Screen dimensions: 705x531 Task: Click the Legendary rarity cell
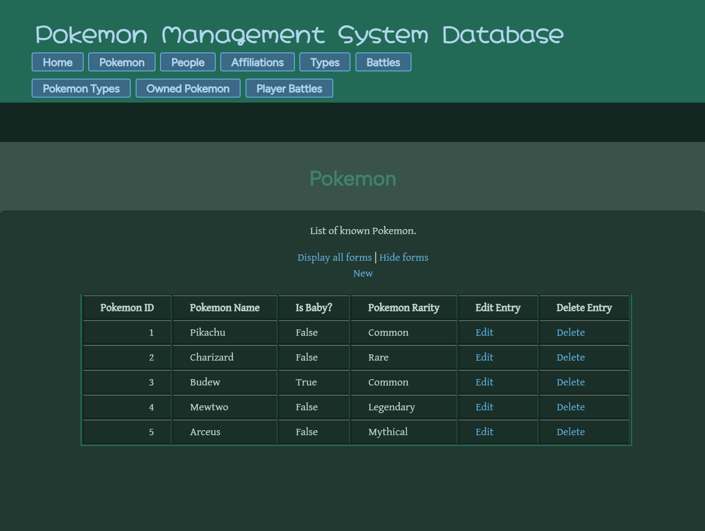click(404, 407)
